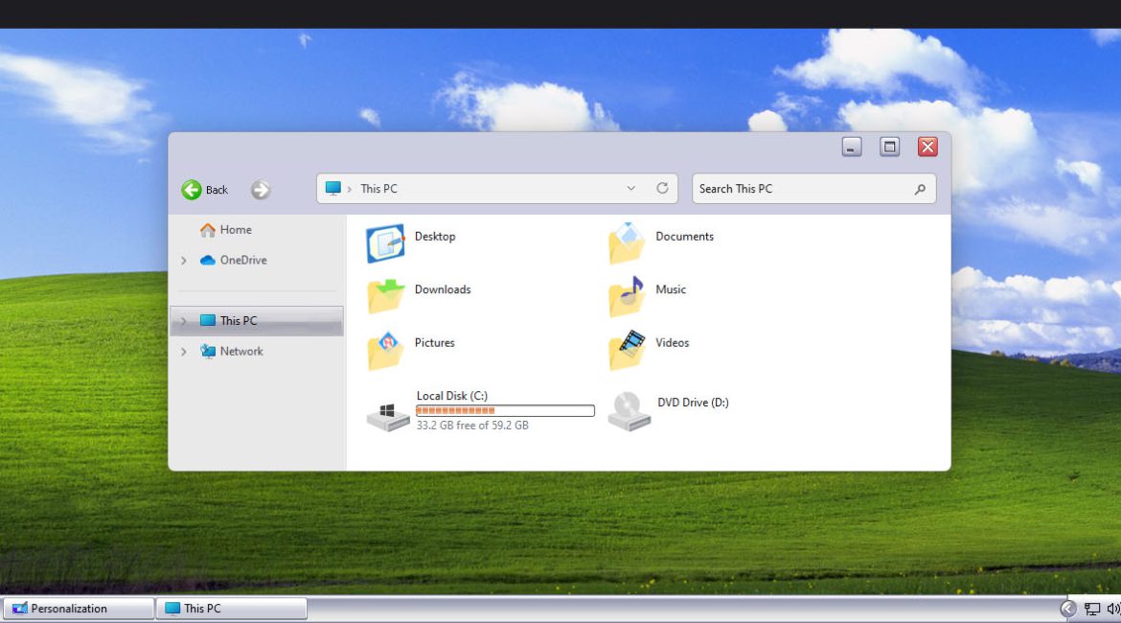Select the Music folder icon
This screenshot has width=1121, height=623.
click(x=627, y=296)
